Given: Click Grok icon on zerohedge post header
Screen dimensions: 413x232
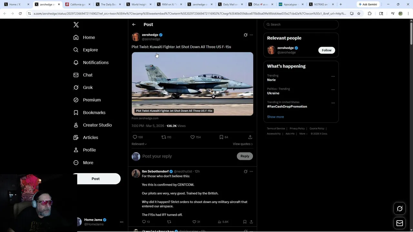Looking at the screenshot, I should (x=246, y=35).
